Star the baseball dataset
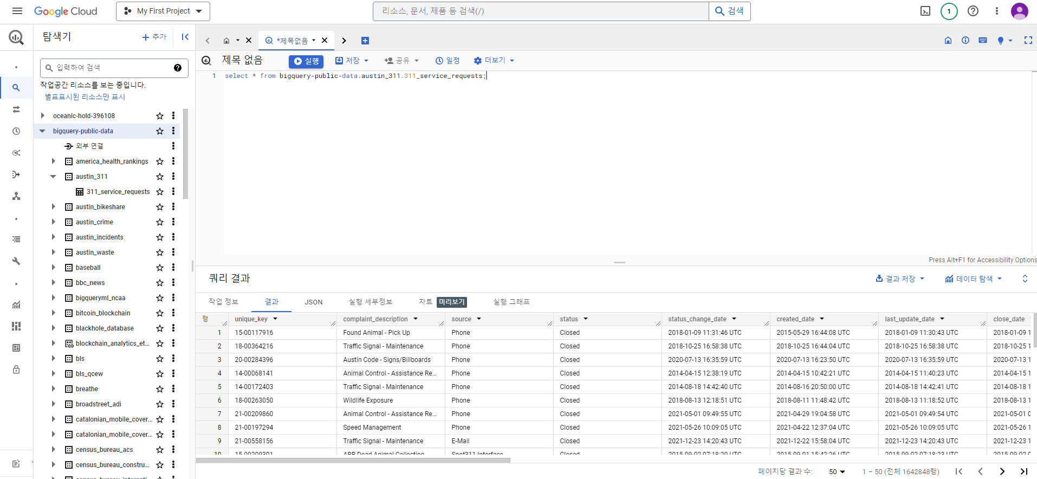1037x479 pixels. click(x=160, y=268)
